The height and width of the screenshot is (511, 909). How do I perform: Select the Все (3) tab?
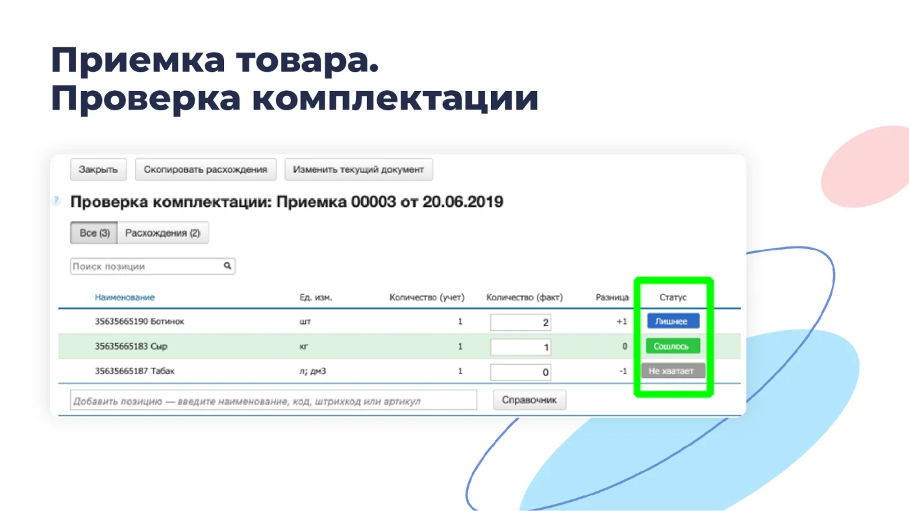94,233
